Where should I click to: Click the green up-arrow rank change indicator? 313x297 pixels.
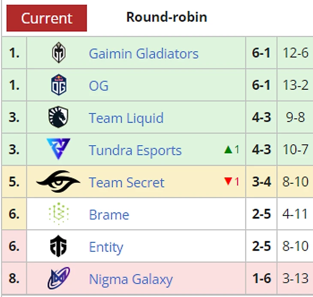click(228, 150)
